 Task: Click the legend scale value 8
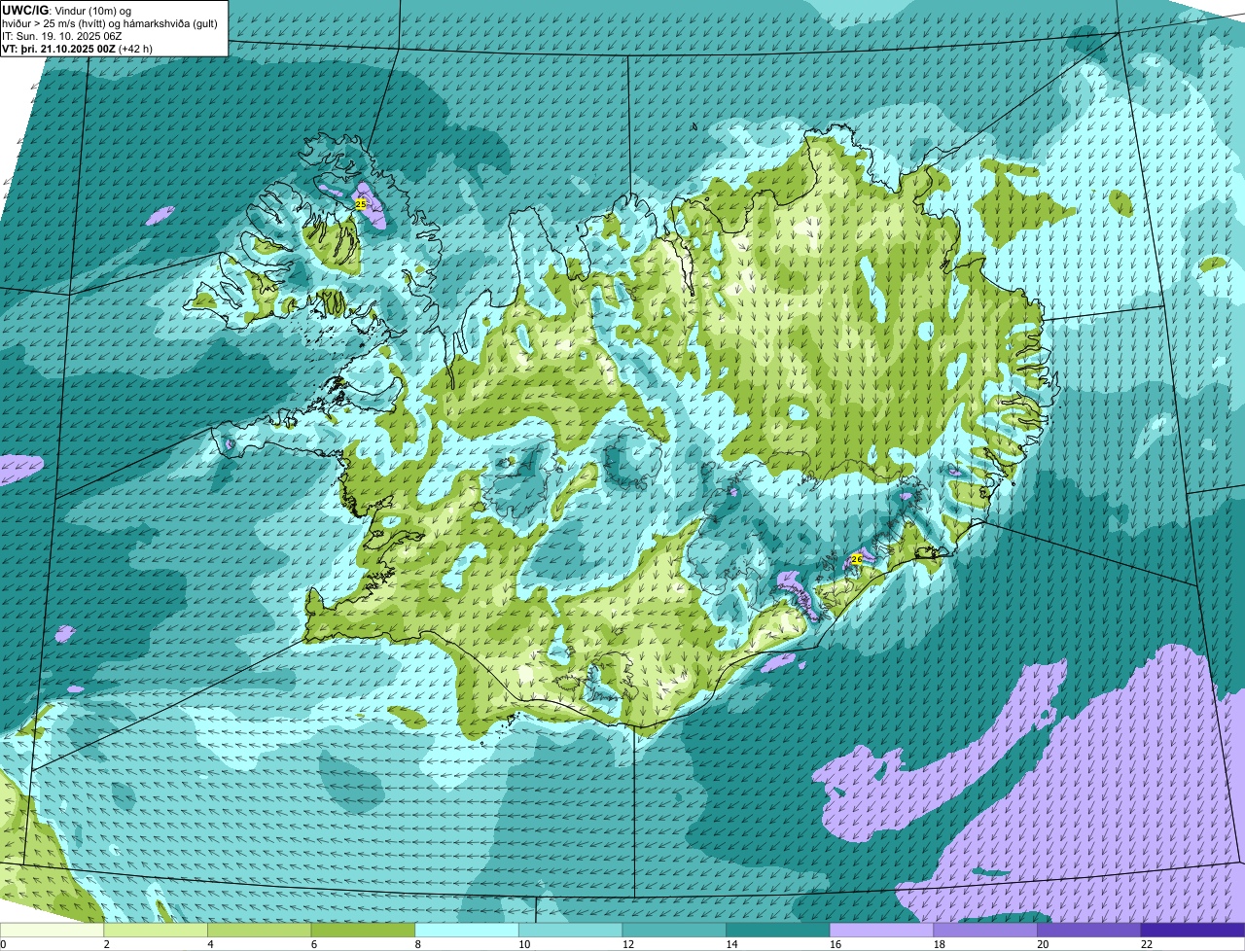(x=418, y=944)
